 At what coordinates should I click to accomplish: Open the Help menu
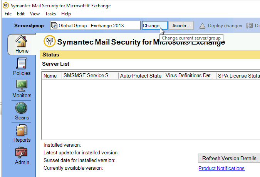click(66, 14)
